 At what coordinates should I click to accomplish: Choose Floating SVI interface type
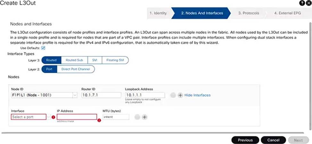(115, 60)
